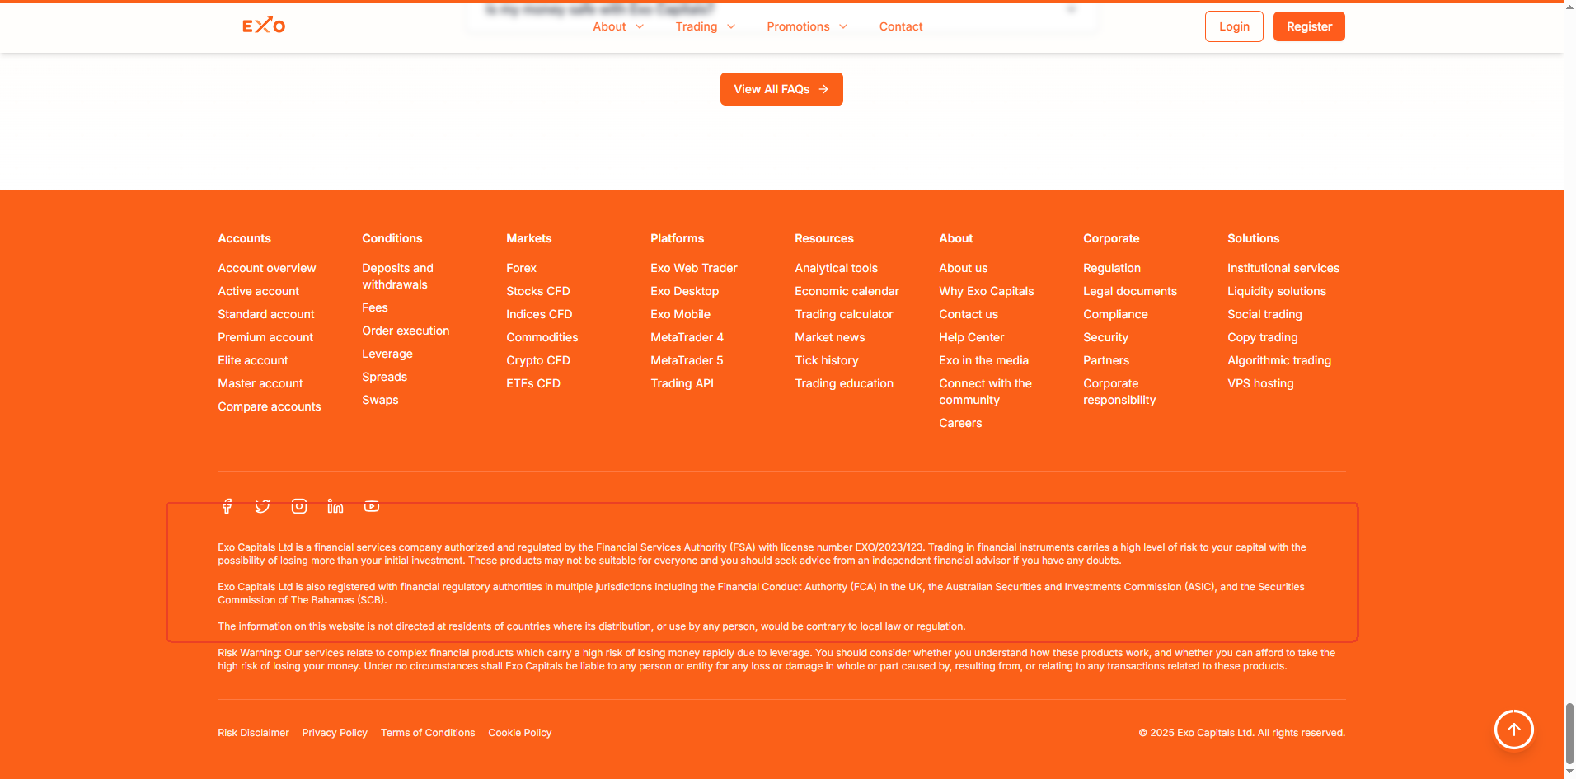The height and width of the screenshot is (779, 1576).
Task: Open Trading education link
Action: click(x=844, y=383)
